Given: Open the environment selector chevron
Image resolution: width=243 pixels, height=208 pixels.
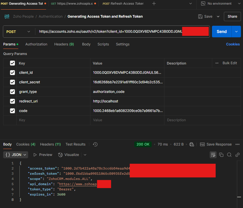Looking at the screenshot, I should (239, 3).
